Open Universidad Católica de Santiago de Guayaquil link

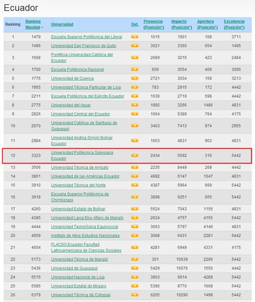[x=84, y=126]
